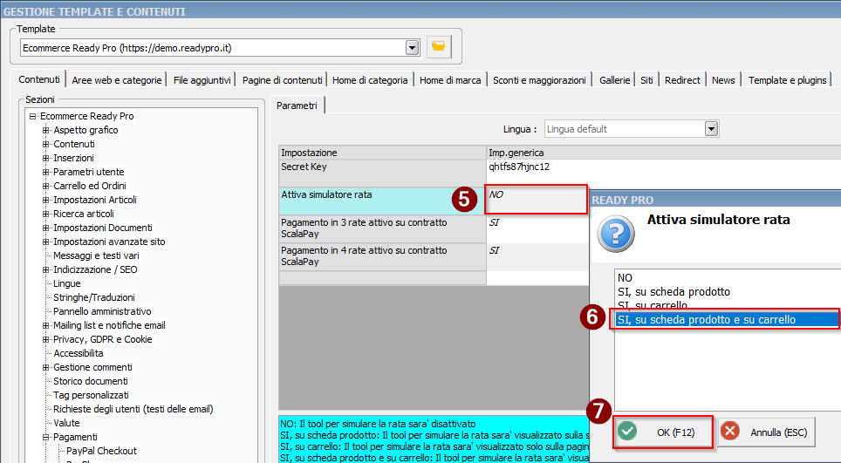Choose the NO option in list

[625, 278]
